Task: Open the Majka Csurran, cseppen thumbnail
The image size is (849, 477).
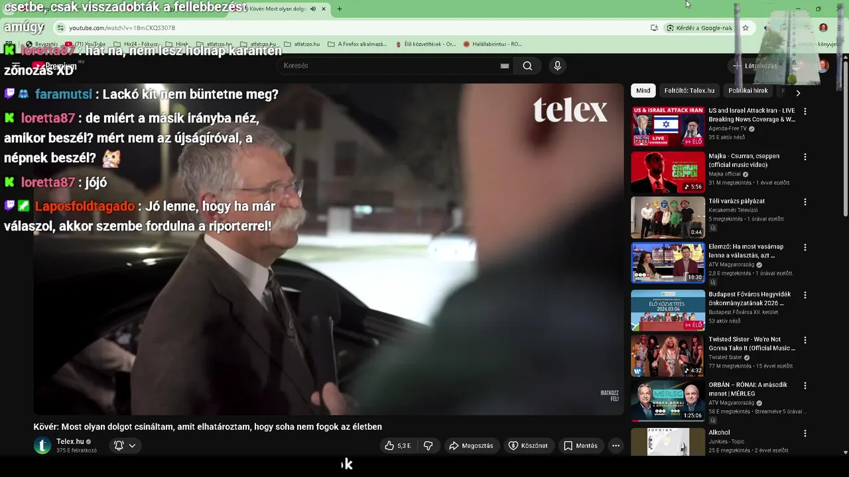Action: (x=668, y=172)
